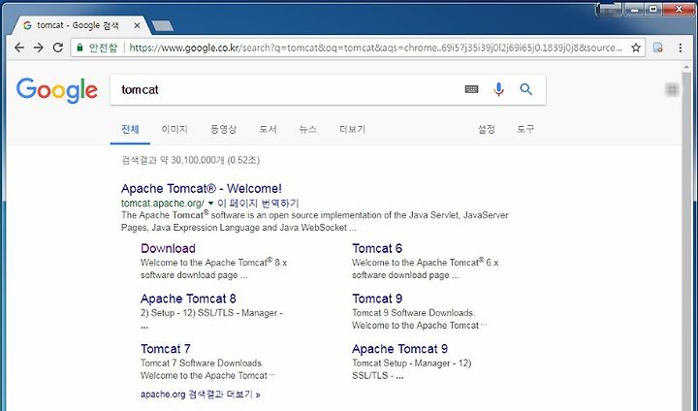Open the Apache Tomcat® - Welcome! result

202,189
